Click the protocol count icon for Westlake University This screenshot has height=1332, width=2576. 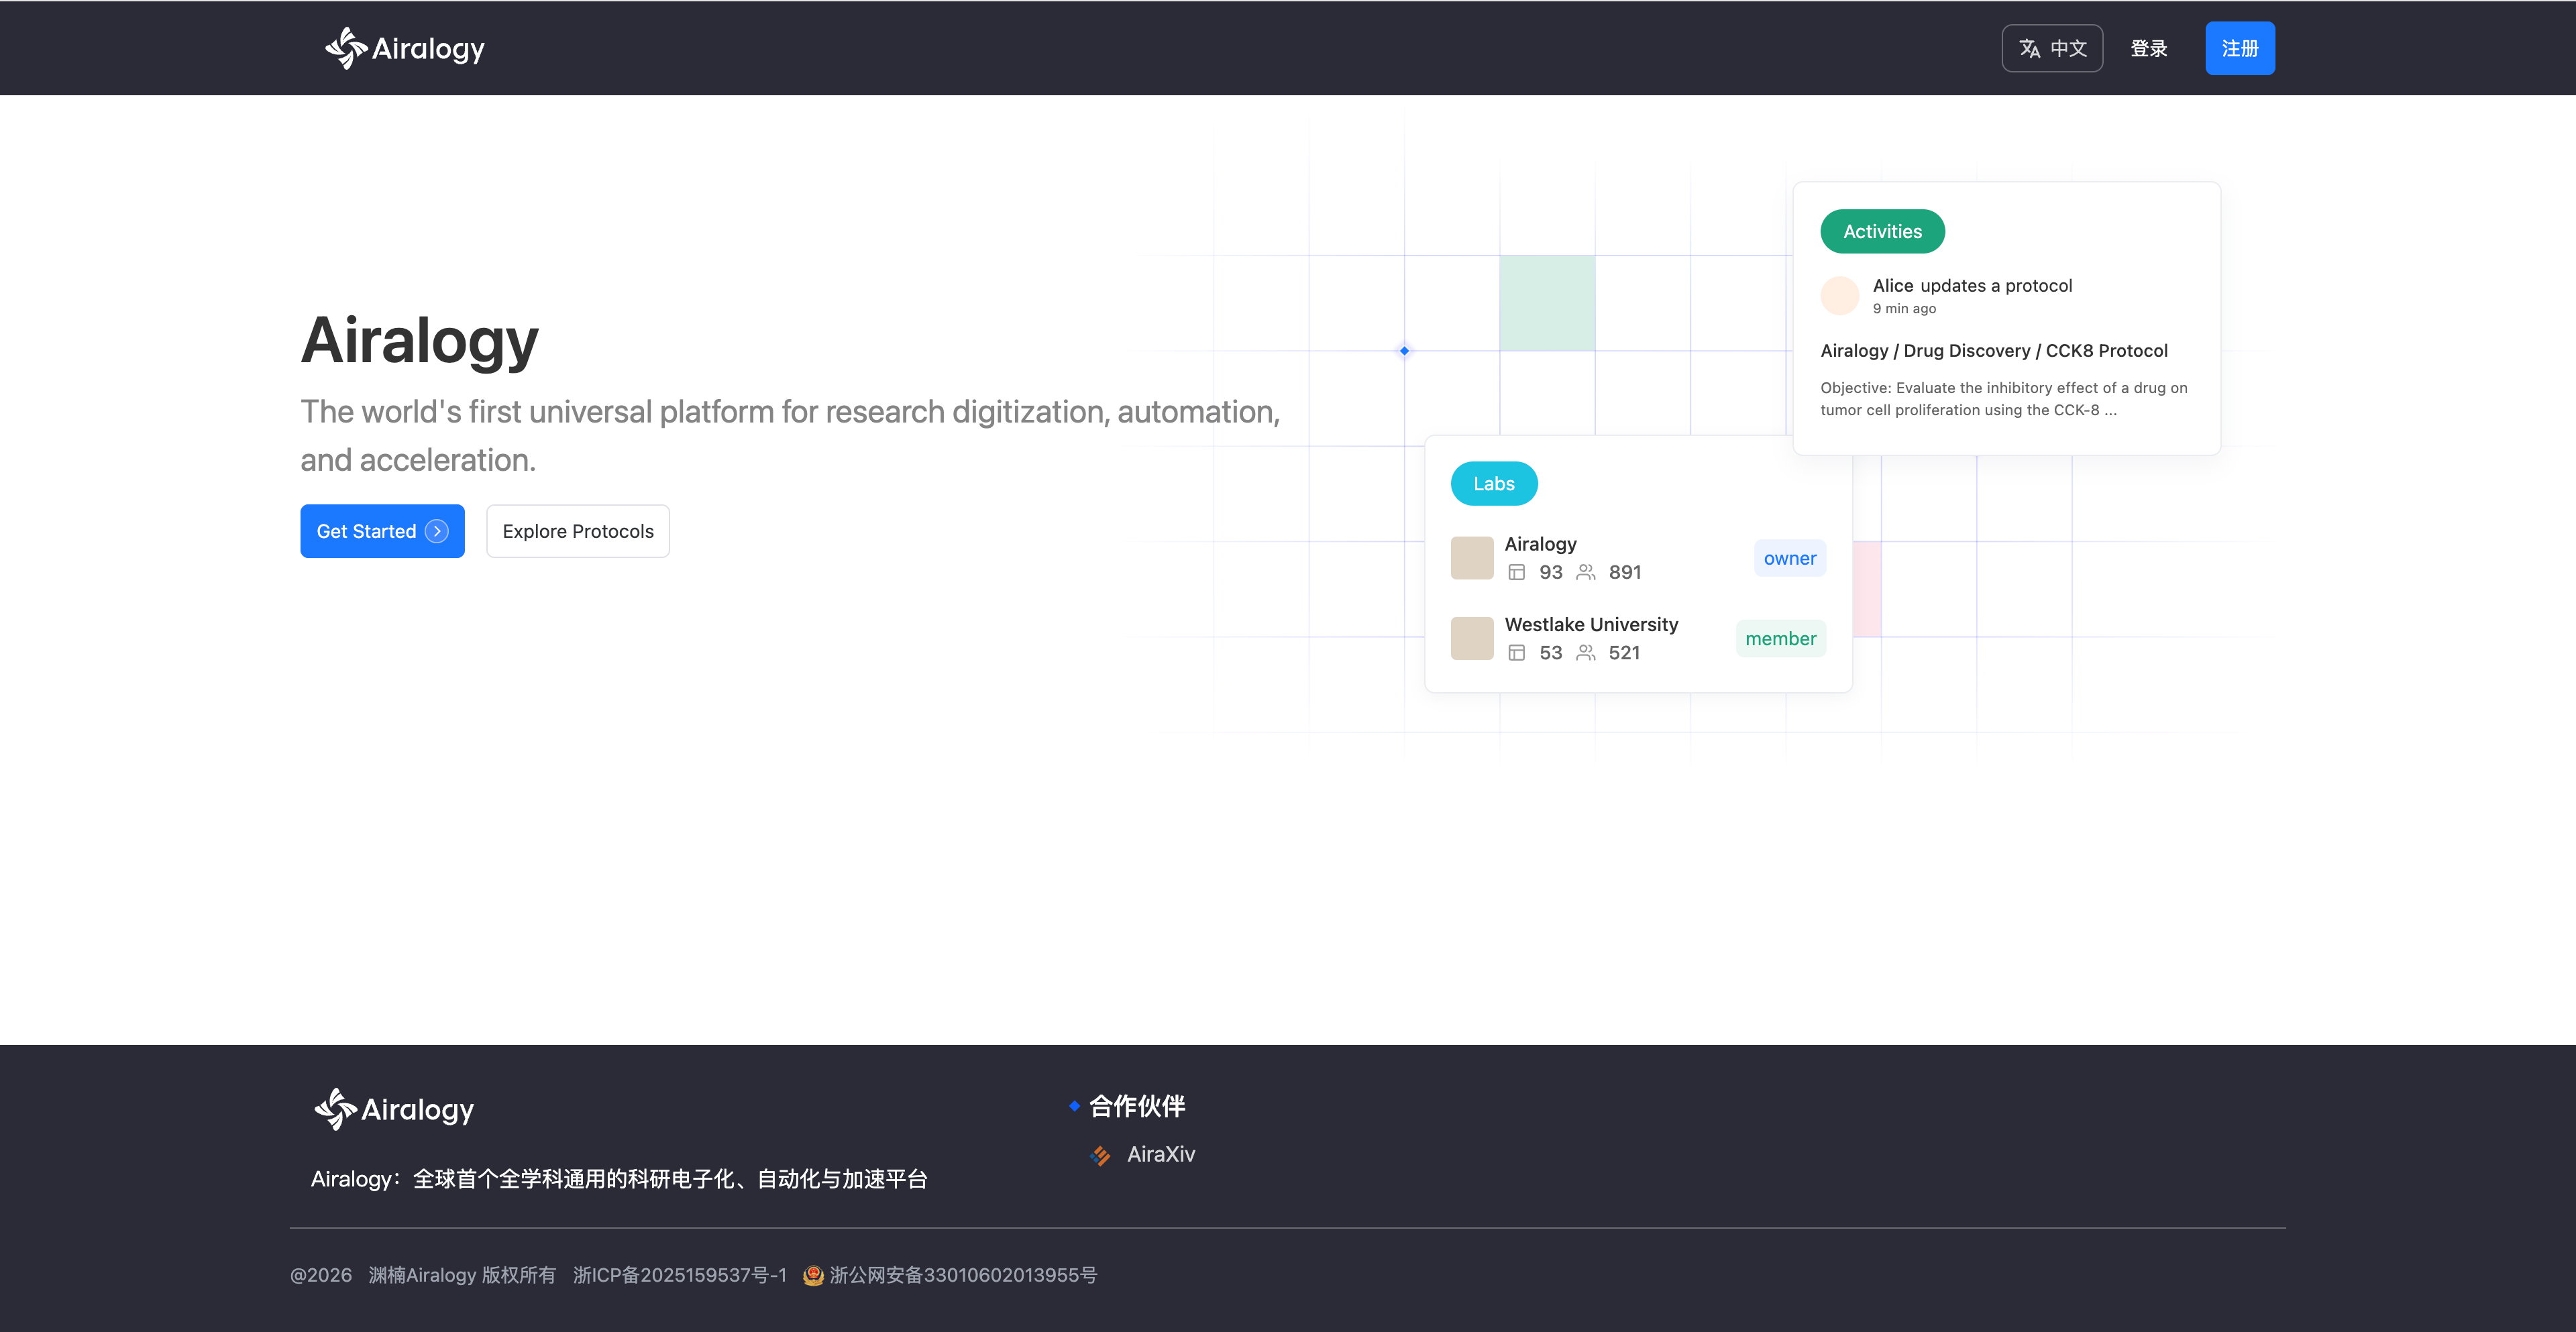coord(1517,653)
